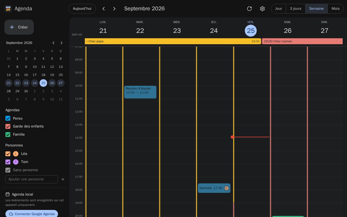This screenshot has width=347, height=217.
Task: Uncheck the Léa person filter
Action: point(8,154)
